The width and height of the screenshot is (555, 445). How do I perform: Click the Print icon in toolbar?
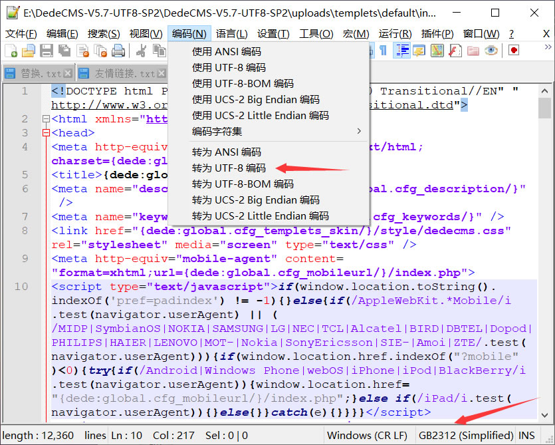tap(118, 51)
